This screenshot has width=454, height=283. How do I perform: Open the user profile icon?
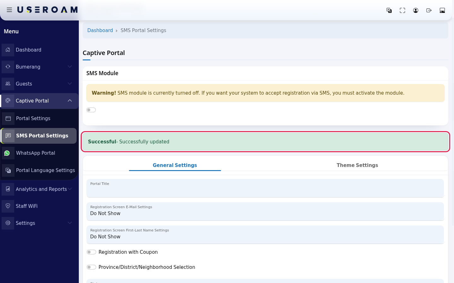click(x=416, y=10)
